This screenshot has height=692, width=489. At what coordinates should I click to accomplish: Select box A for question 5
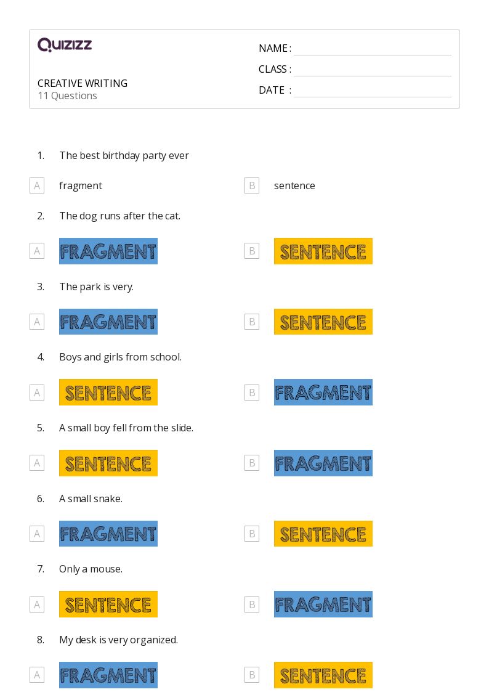click(37, 463)
